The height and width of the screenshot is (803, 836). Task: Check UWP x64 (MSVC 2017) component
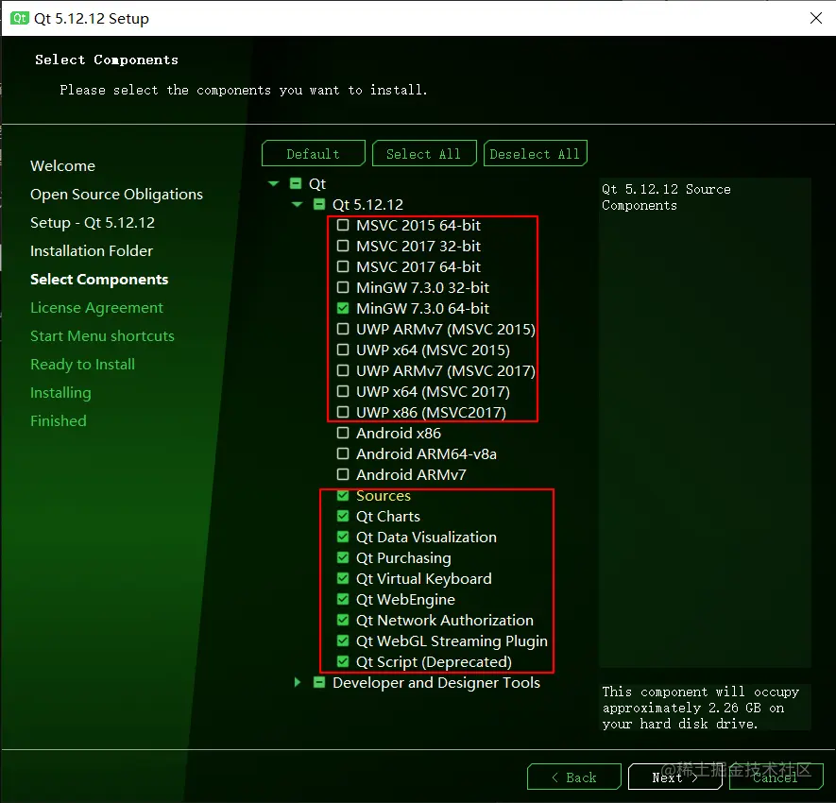coord(343,391)
